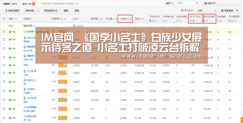Viewport: 243px width, 123px height.
Task: Tick the checkbox for 七分短裤男 row
Action: pyautogui.click(x=4, y=32)
